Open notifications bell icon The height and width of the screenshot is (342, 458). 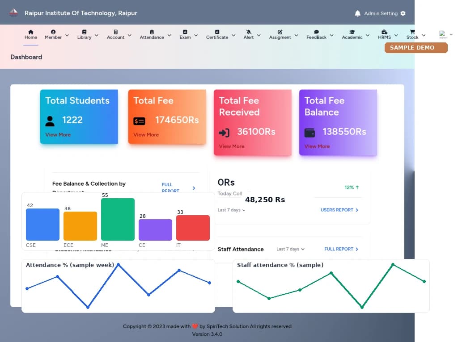357,13
